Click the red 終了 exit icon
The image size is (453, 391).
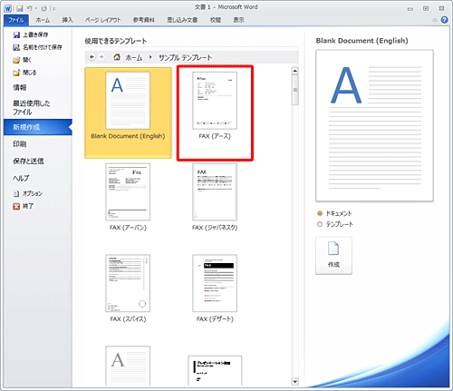click(x=16, y=206)
